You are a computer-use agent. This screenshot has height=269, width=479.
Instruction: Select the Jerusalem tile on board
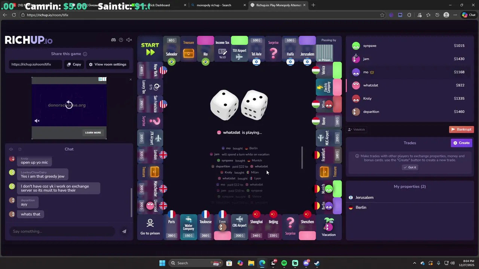pos(307,50)
